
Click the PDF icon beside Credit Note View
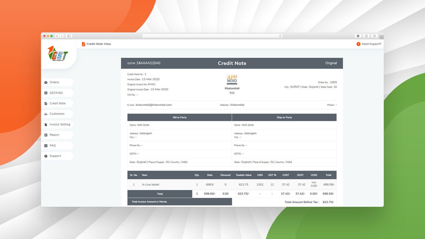(x=83, y=44)
